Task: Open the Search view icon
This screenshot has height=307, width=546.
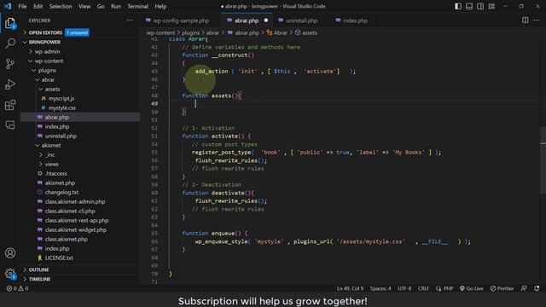Action: tap(10, 43)
